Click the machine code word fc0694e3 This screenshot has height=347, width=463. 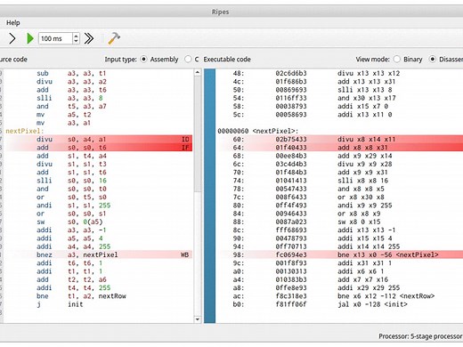(291, 254)
